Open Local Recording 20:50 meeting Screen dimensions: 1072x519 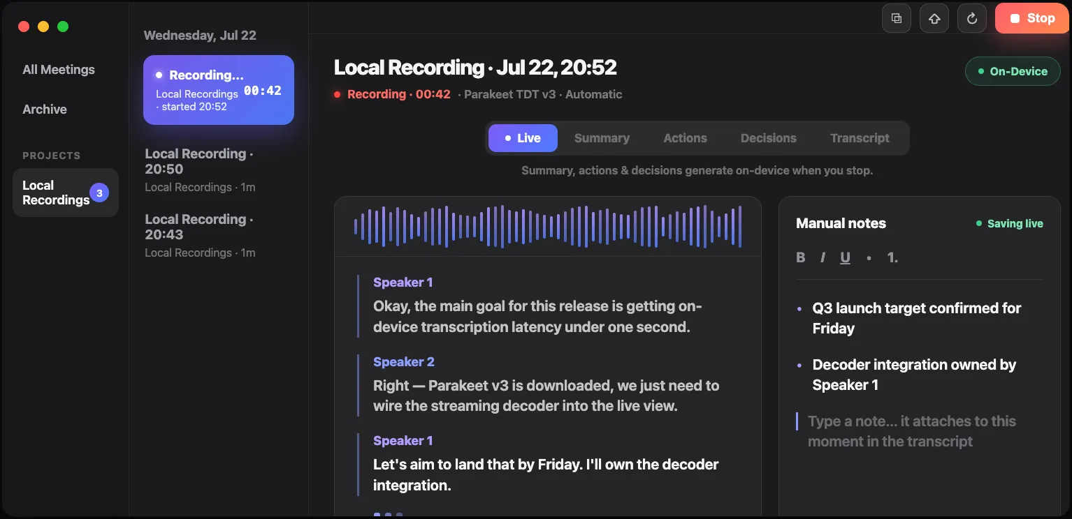[219, 170]
